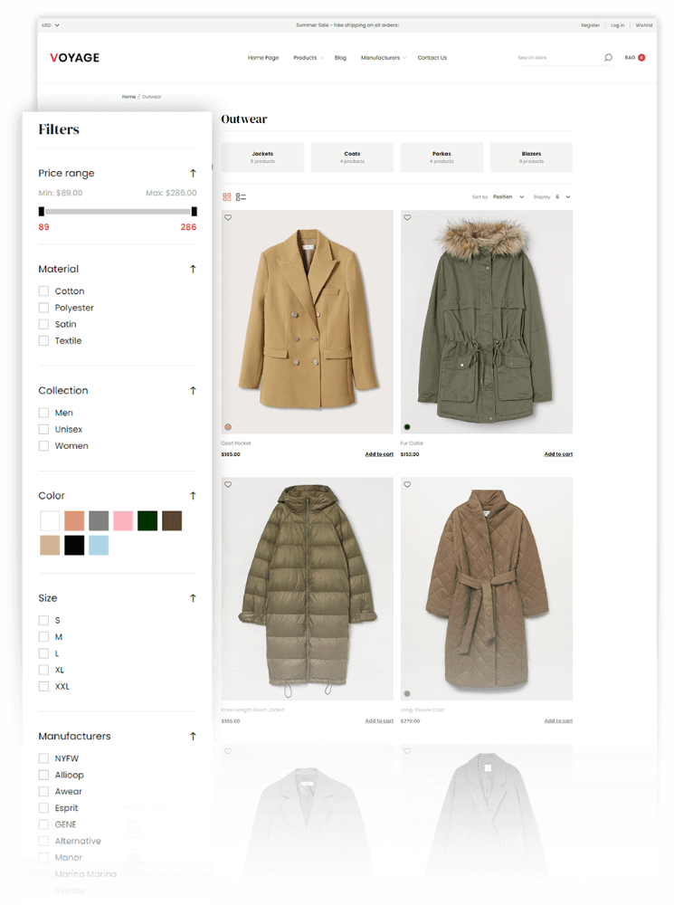Click heart icon on Long-Sleeve Coat
The image size is (674, 905).
[x=408, y=485]
